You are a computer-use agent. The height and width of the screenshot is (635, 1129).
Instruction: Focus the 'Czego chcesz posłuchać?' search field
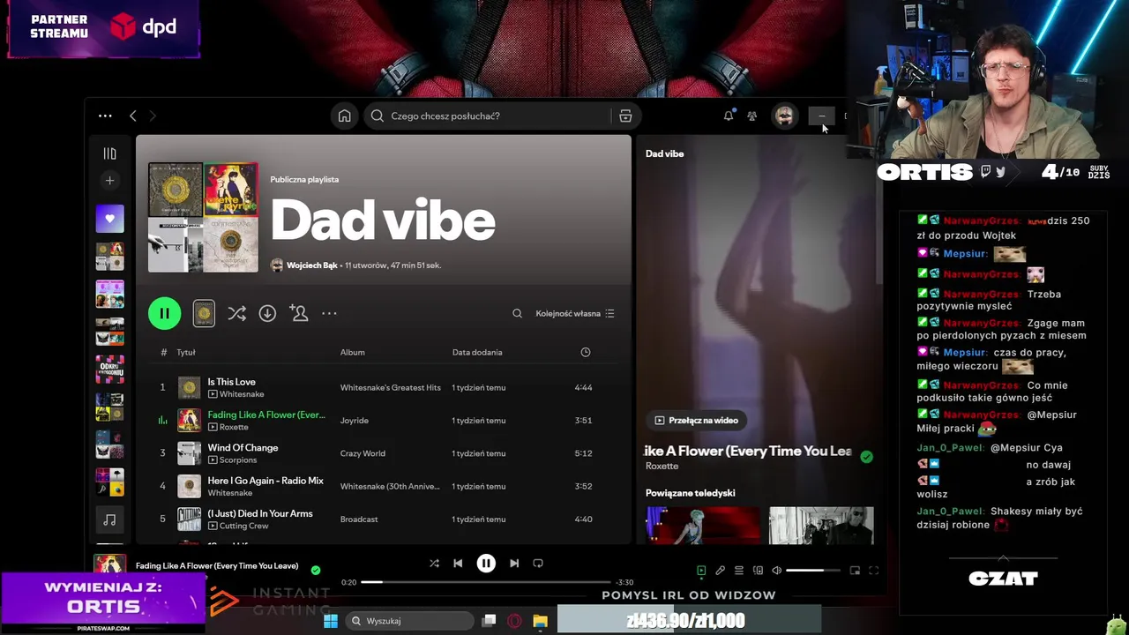coord(488,116)
